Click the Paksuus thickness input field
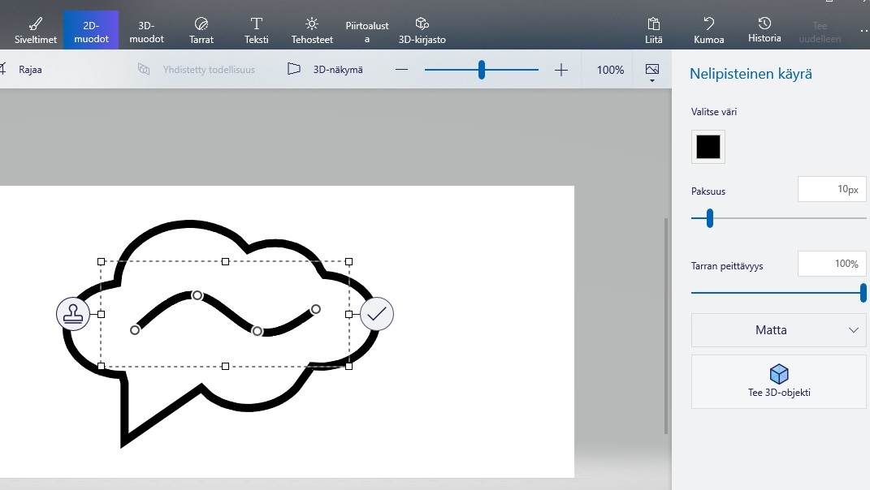Image resolution: width=870 pixels, height=490 pixels. [x=832, y=189]
